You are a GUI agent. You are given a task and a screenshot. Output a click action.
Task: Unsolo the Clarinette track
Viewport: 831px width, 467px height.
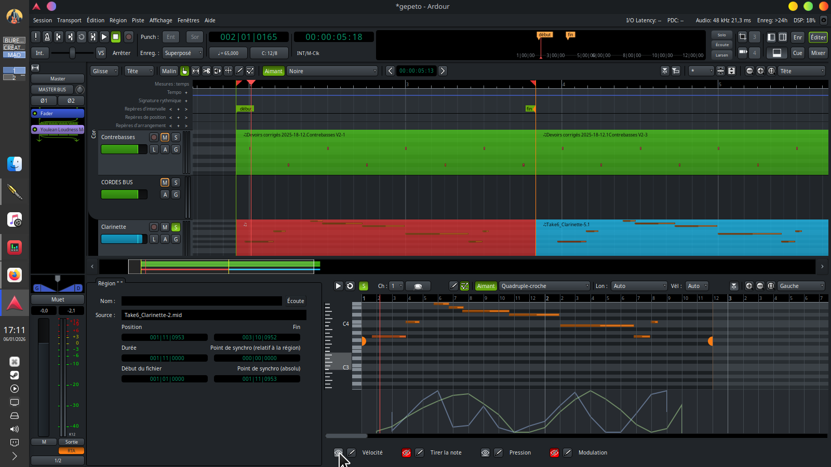(176, 227)
